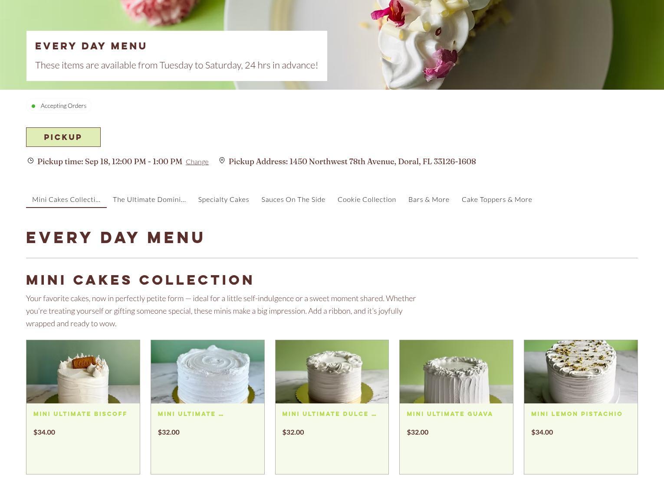Open the Mini Ultimate Biscoff cake photo
This screenshot has height=484, width=664.
(83, 372)
